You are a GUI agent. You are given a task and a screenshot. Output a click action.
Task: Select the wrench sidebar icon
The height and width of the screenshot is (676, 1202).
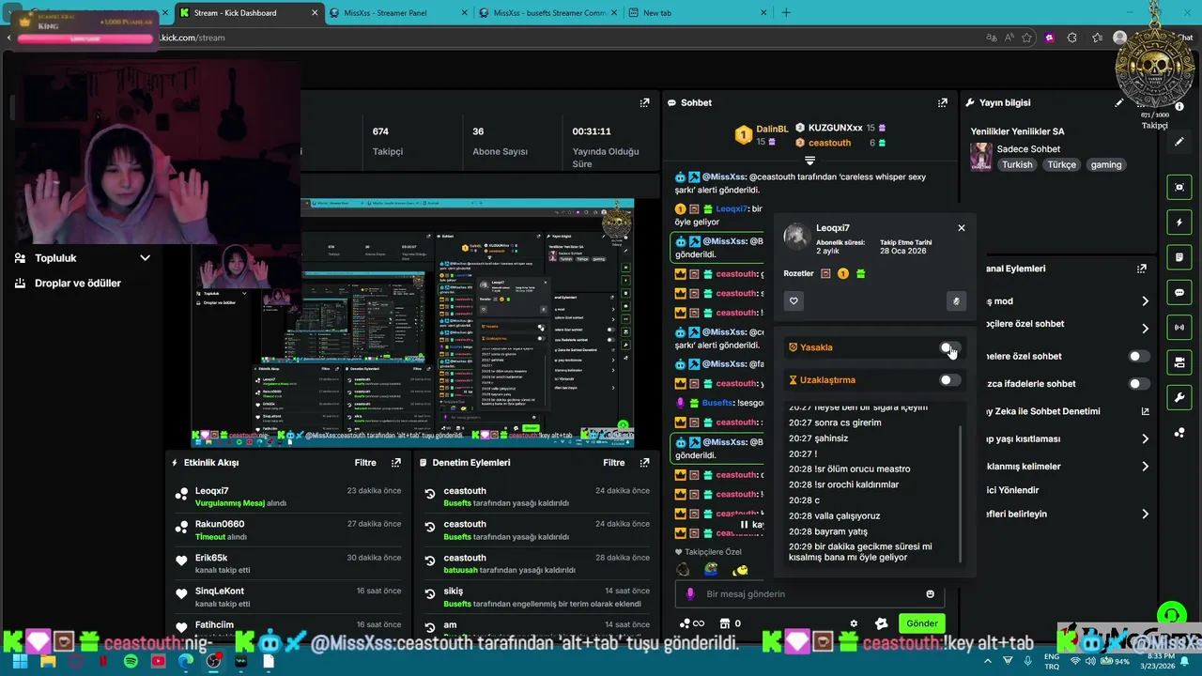pyautogui.click(x=1179, y=398)
